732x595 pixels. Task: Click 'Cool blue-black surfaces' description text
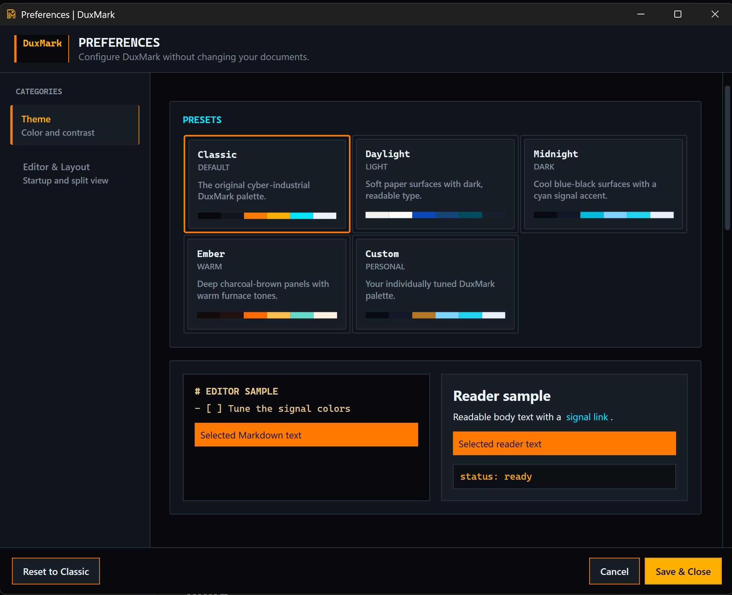click(x=594, y=190)
